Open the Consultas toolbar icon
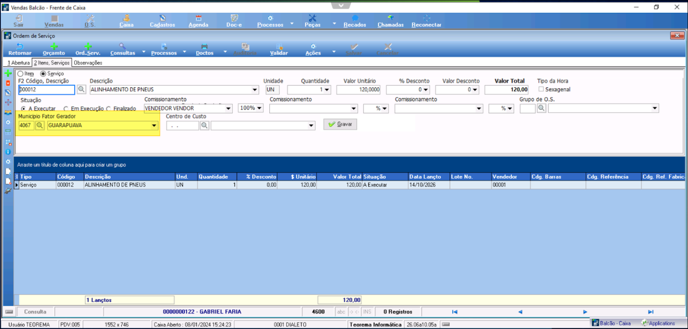Viewport: 688px width, 329px height. (x=123, y=49)
